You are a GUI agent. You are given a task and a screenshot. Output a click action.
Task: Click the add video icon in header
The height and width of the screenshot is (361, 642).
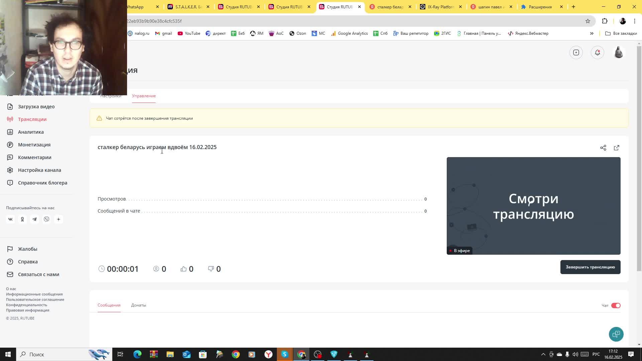[576, 52]
